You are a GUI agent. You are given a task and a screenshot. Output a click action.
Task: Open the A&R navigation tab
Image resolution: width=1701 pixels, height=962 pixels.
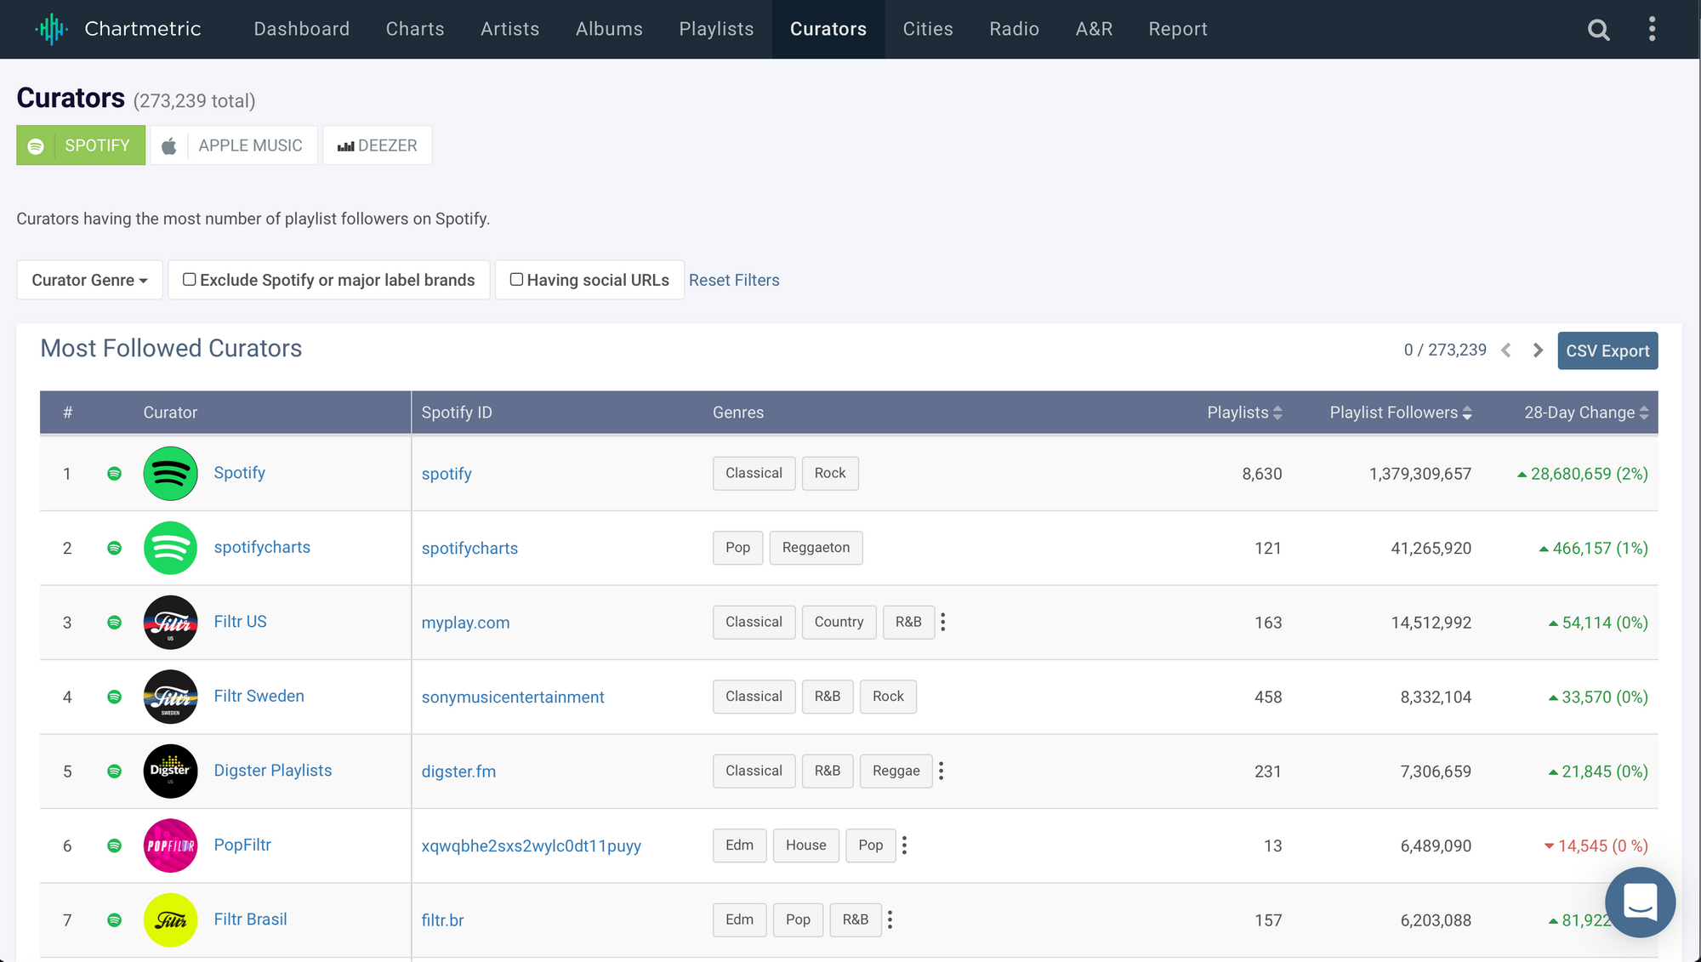click(x=1094, y=29)
